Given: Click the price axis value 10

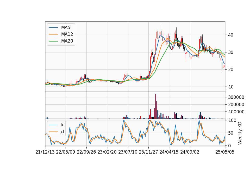Looking at the screenshot, I should tap(231, 87).
